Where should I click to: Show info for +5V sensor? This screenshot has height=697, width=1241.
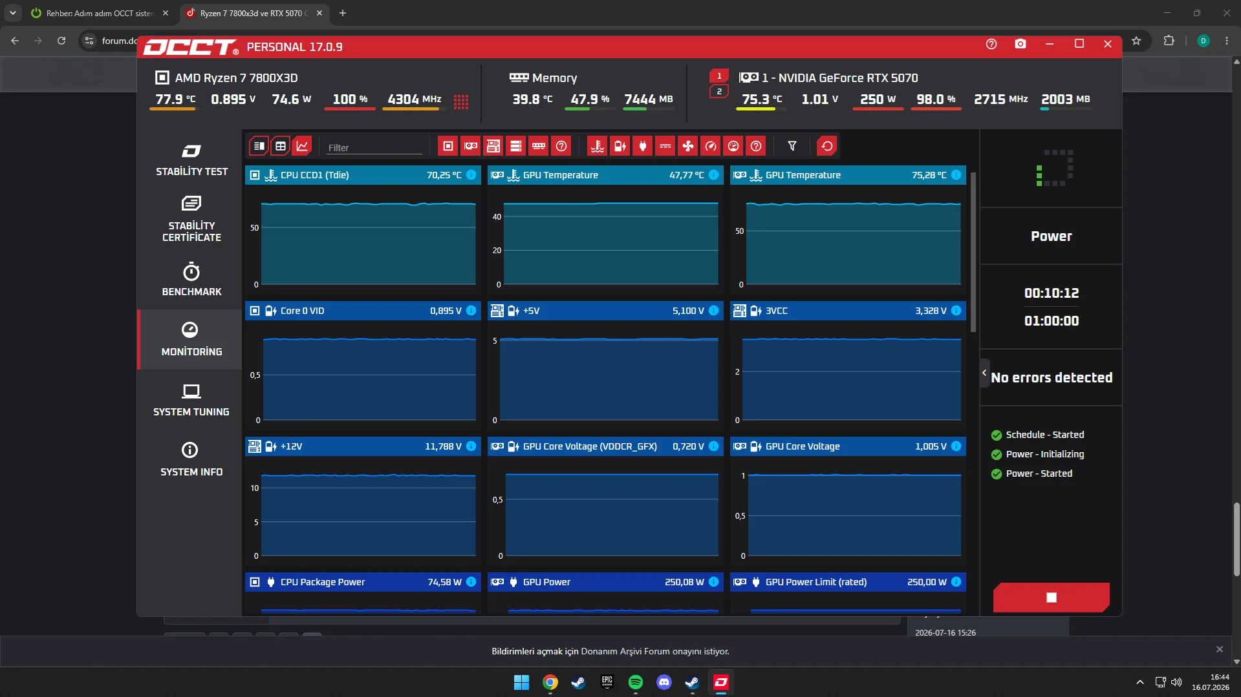714,311
